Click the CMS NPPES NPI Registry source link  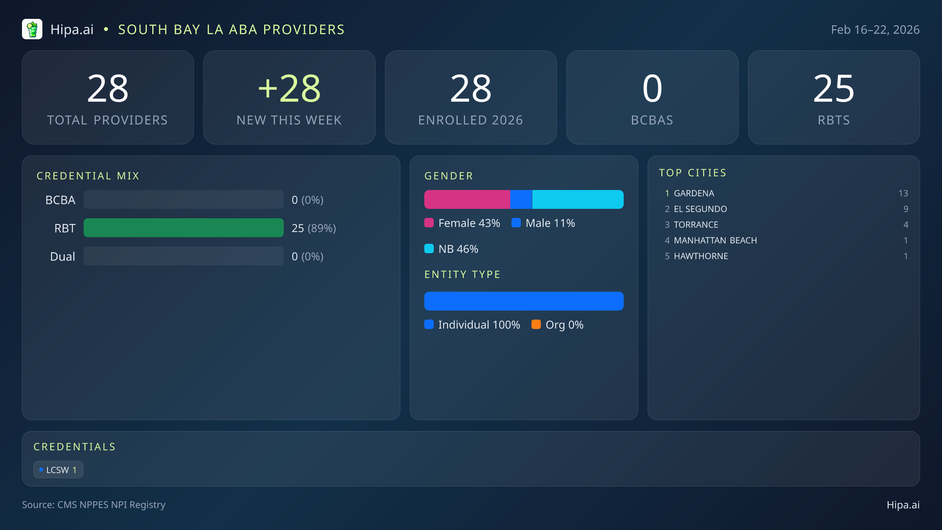pyautogui.click(x=94, y=505)
